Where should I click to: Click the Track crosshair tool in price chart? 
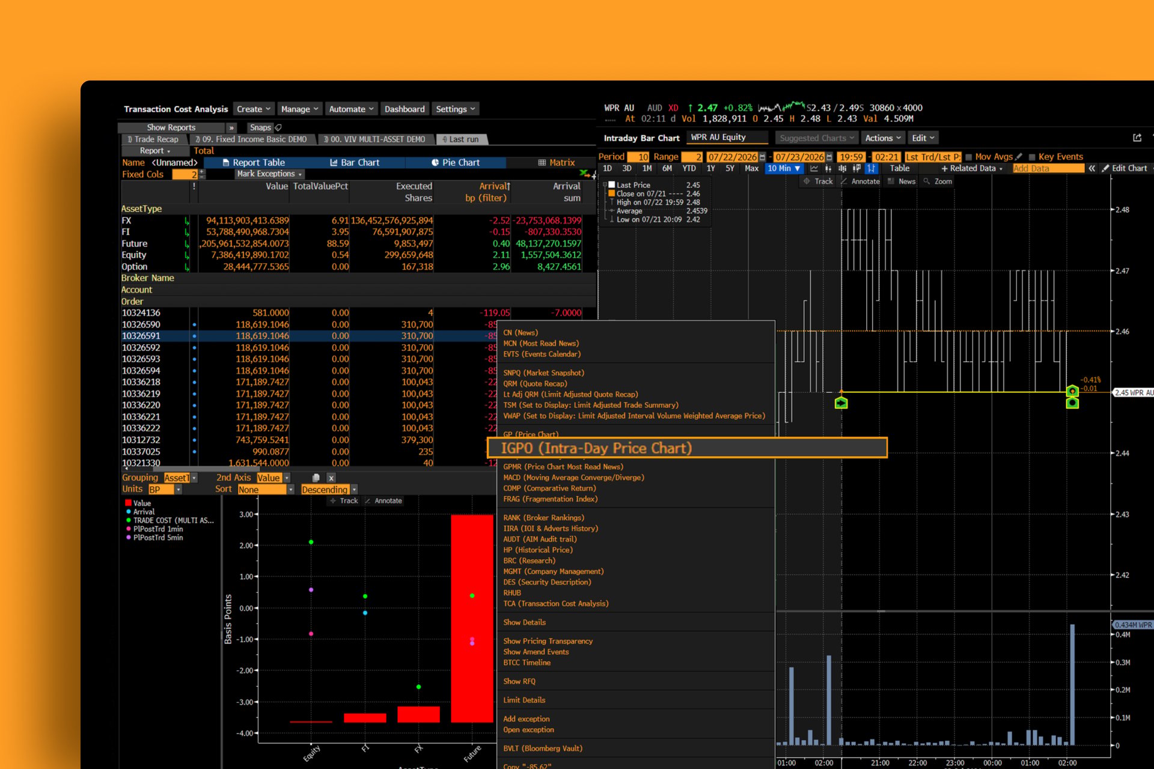pos(818,181)
